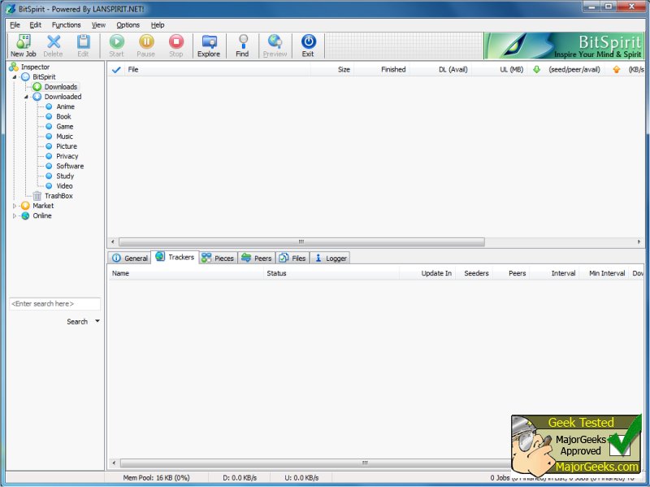
Task: Open the Picture category
Action: [67, 146]
